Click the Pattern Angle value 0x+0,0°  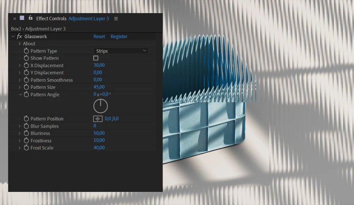coord(102,94)
